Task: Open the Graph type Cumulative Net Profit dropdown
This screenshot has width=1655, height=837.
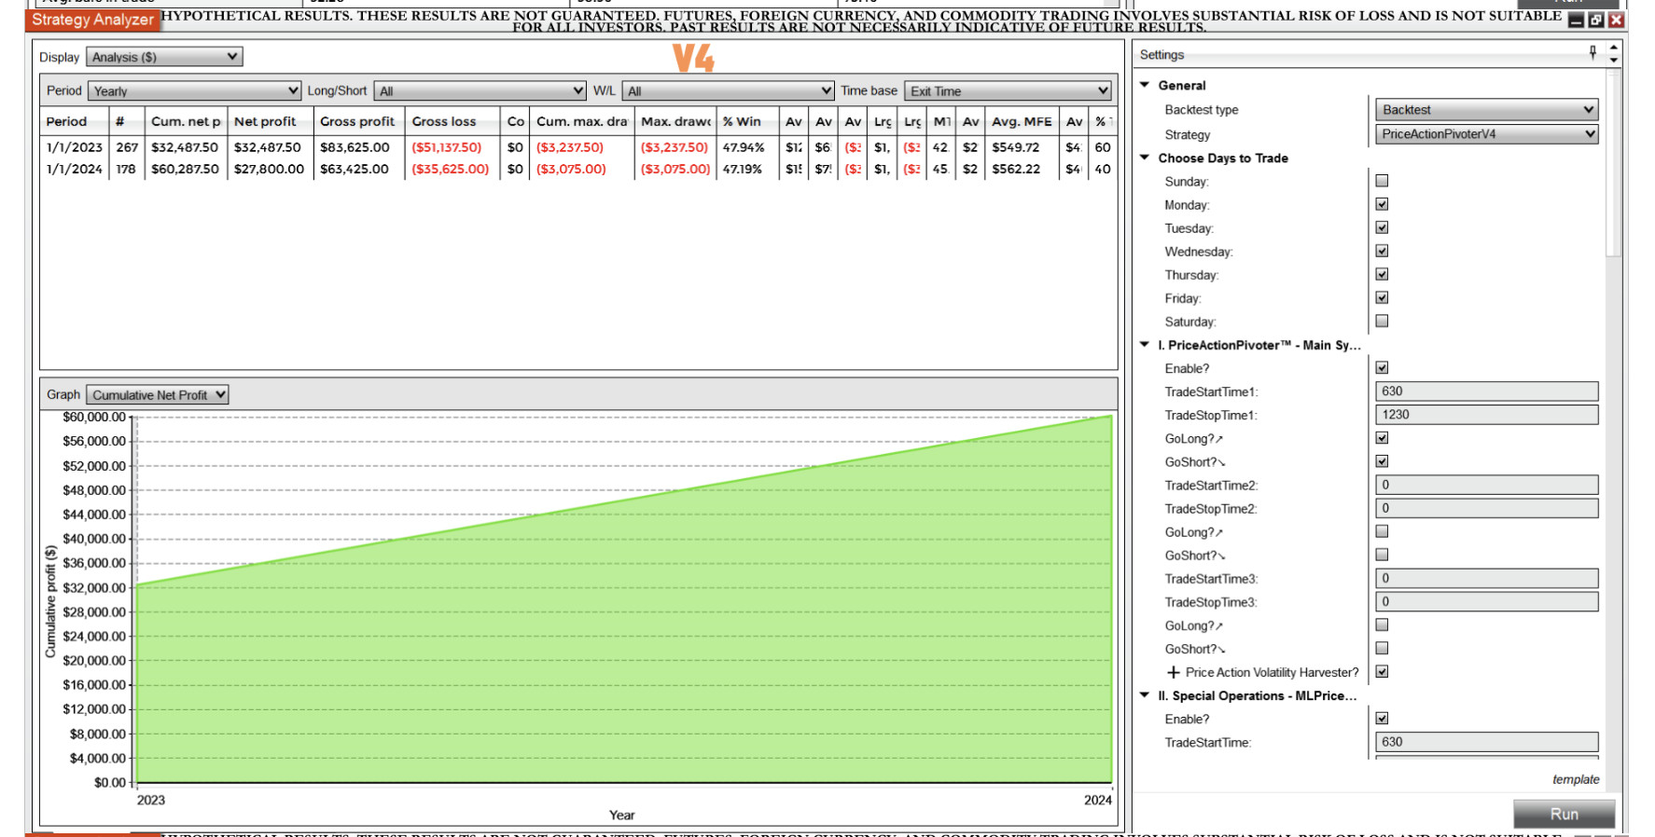Action: click(157, 395)
